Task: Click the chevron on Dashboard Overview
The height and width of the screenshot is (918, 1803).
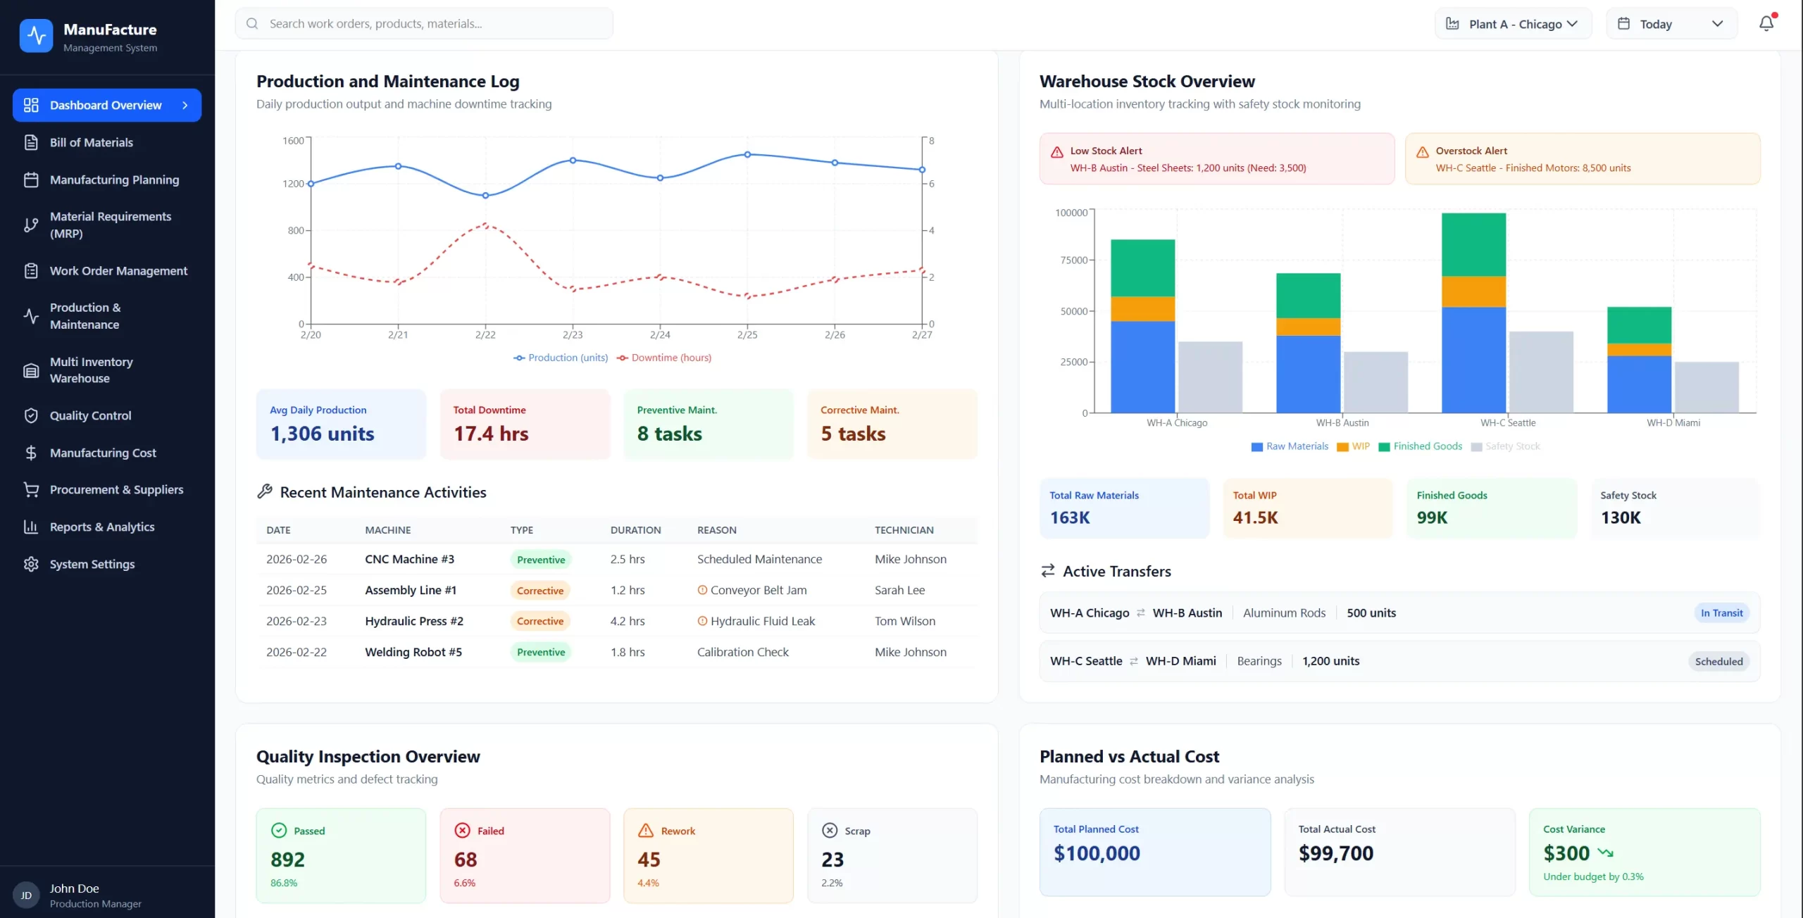Action: tap(185, 105)
